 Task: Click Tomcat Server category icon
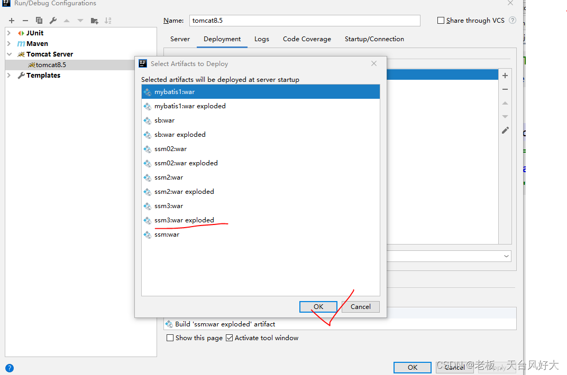point(21,54)
